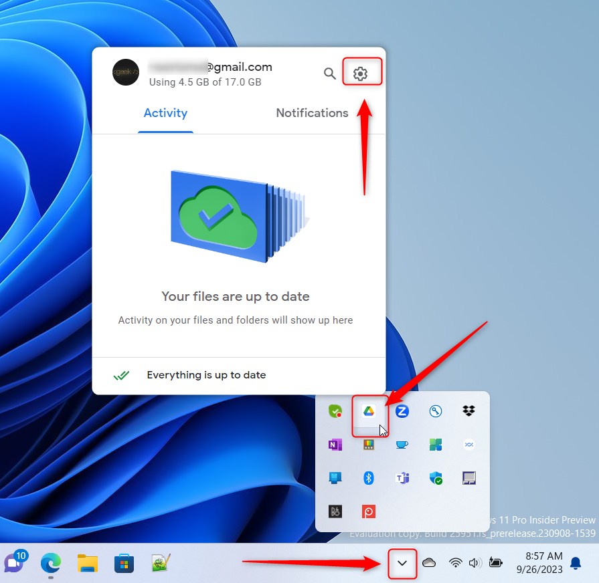Open the notification bell in taskbar
The image size is (599, 583).
click(576, 563)
